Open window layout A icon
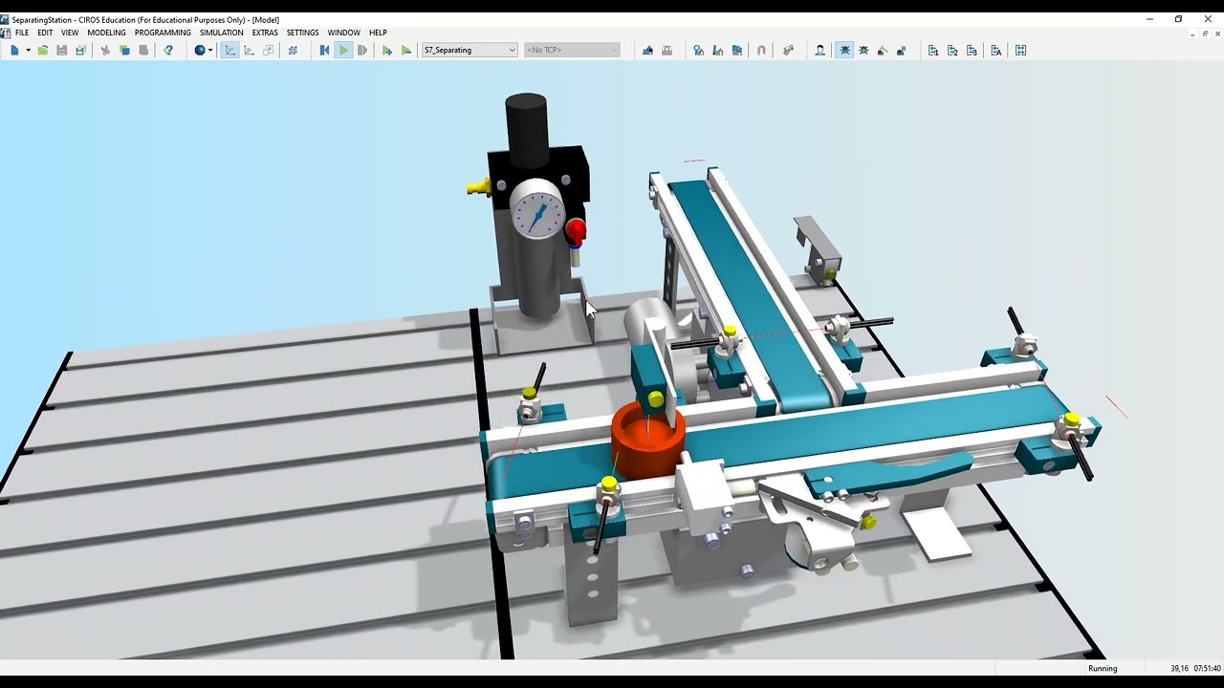The image size is (1224, 688). (x=995, y=50)
